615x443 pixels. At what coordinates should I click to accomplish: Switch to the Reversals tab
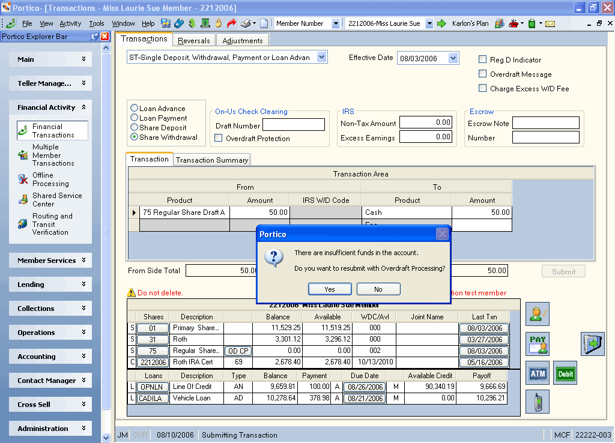point(194,40)
